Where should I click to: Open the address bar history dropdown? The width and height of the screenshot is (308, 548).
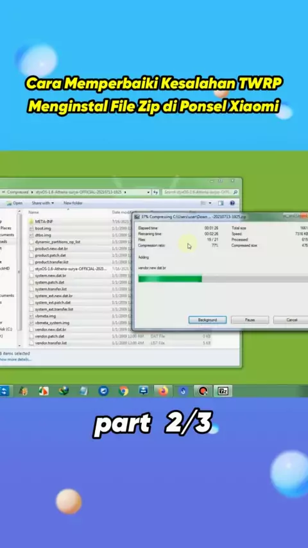click(x=149, y=193)
